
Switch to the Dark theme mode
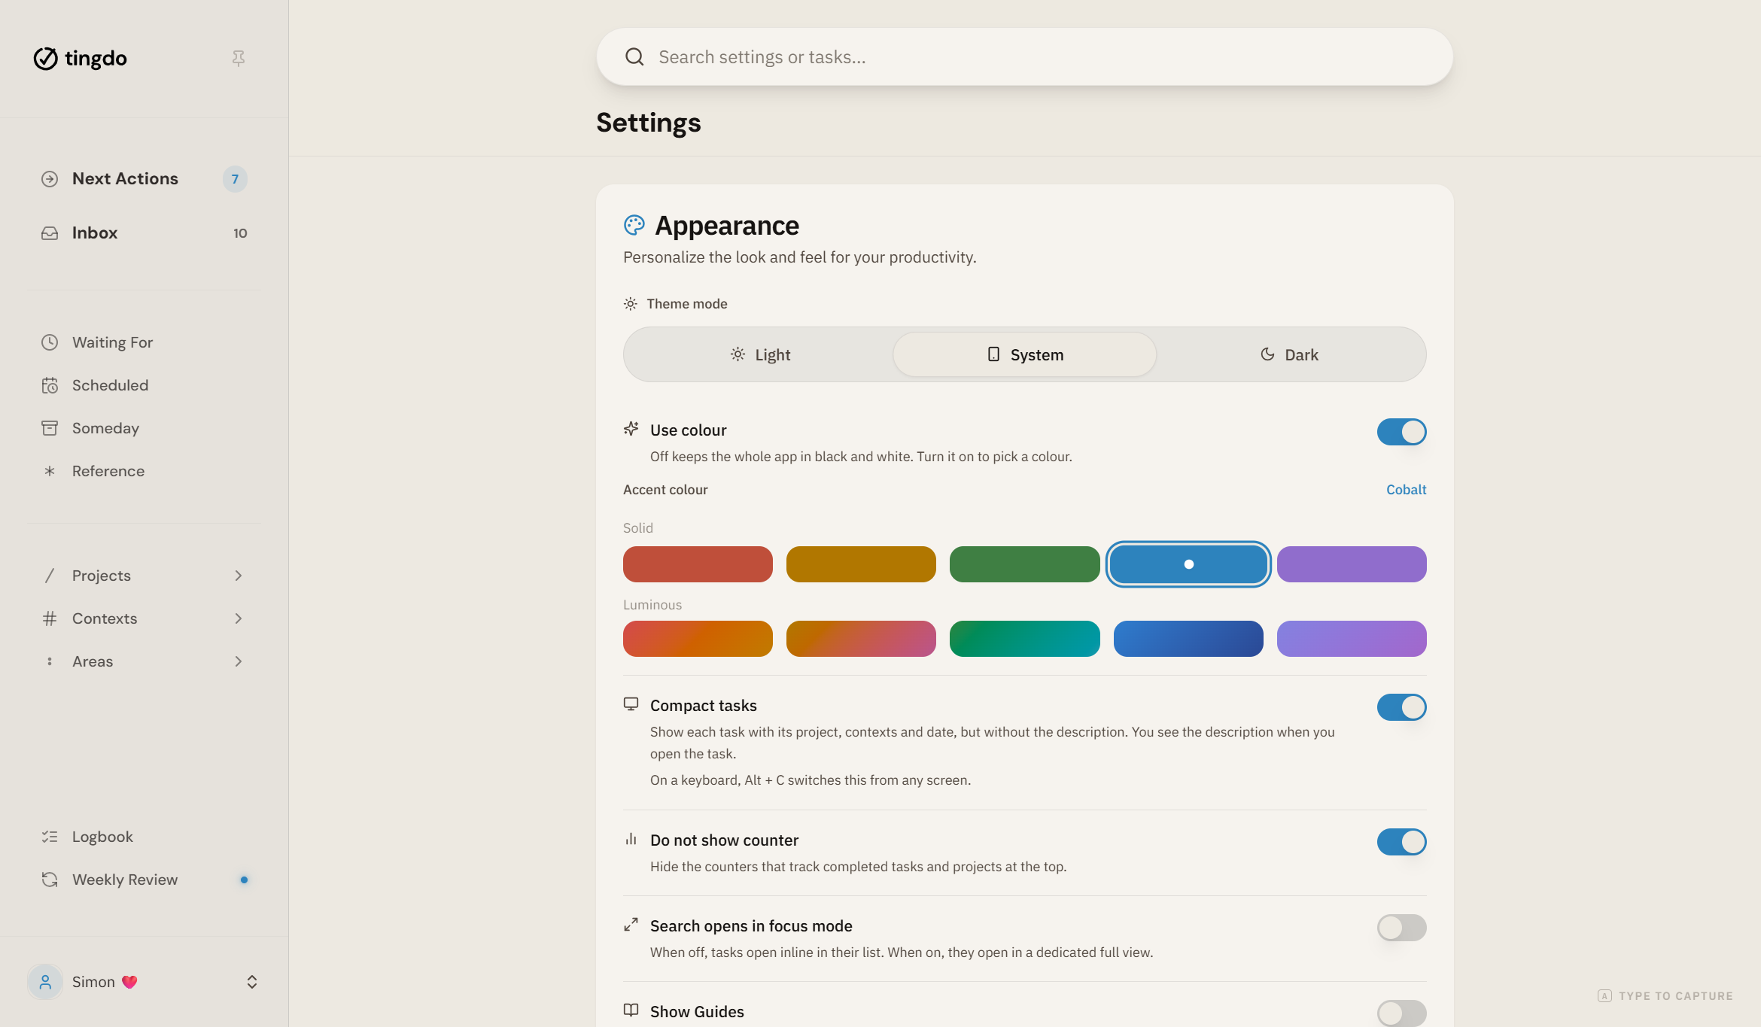pos(1289,354)
